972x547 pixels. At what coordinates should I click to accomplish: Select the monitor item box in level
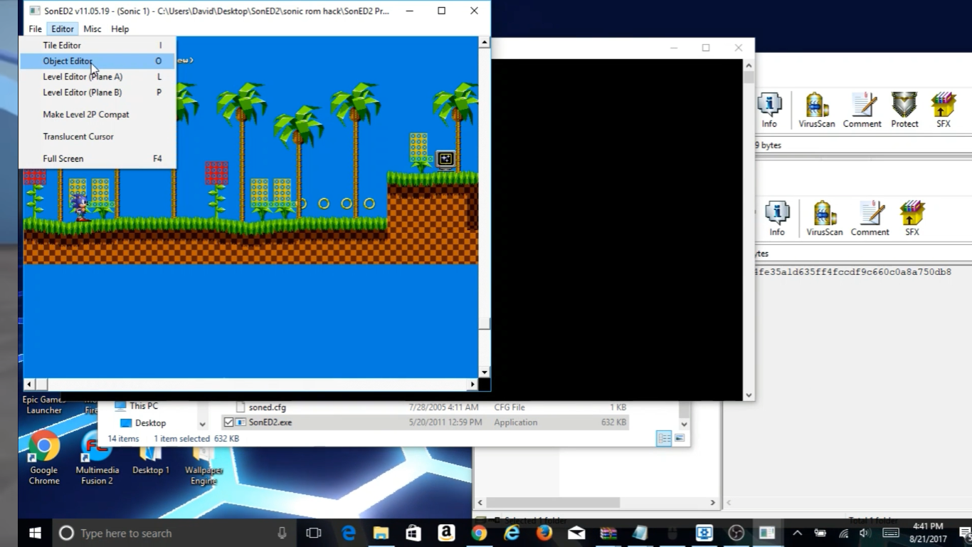pyautogui.click(x=445, y=160)
